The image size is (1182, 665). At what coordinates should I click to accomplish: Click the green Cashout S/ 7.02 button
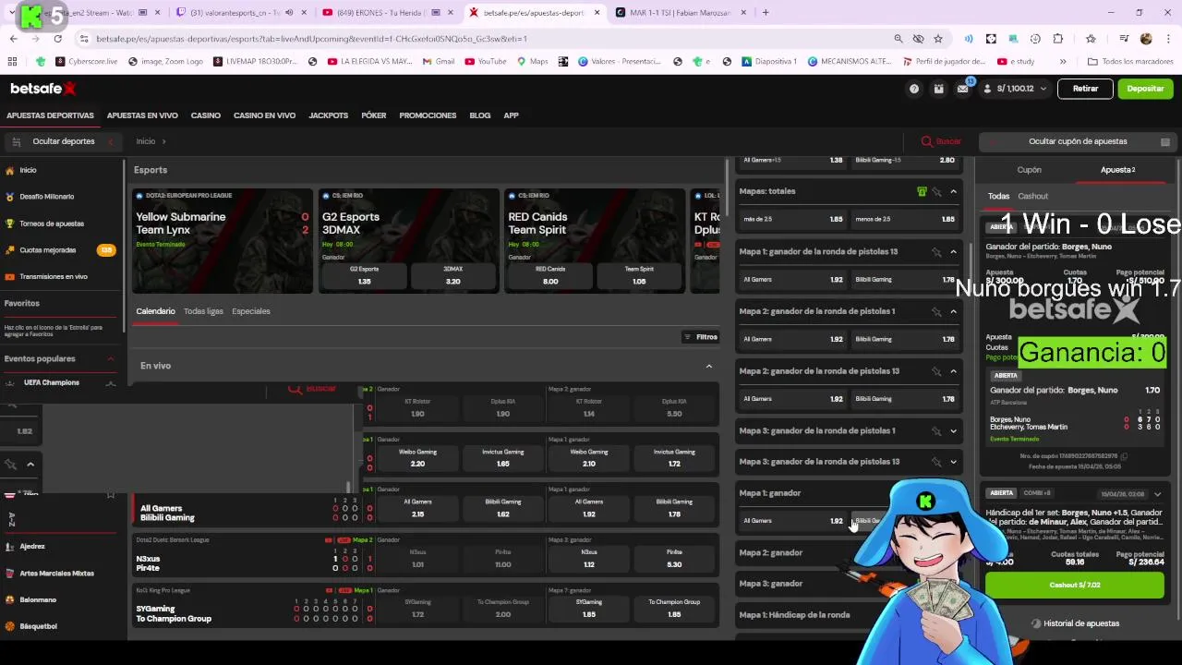click(x=1075, y=585)
